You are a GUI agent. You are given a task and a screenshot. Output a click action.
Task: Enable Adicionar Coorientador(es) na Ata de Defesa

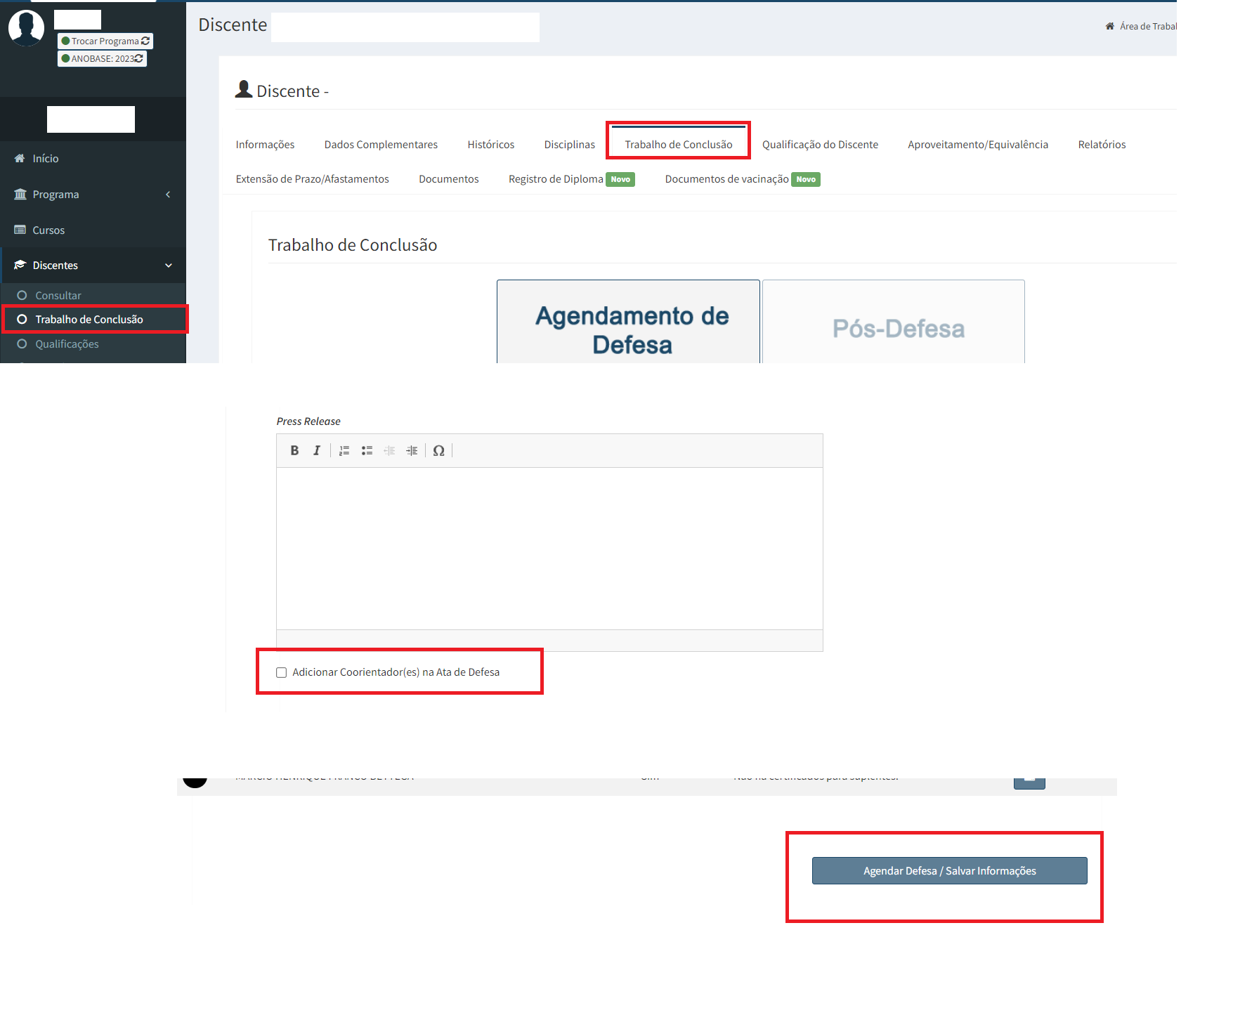coord(282,673)
